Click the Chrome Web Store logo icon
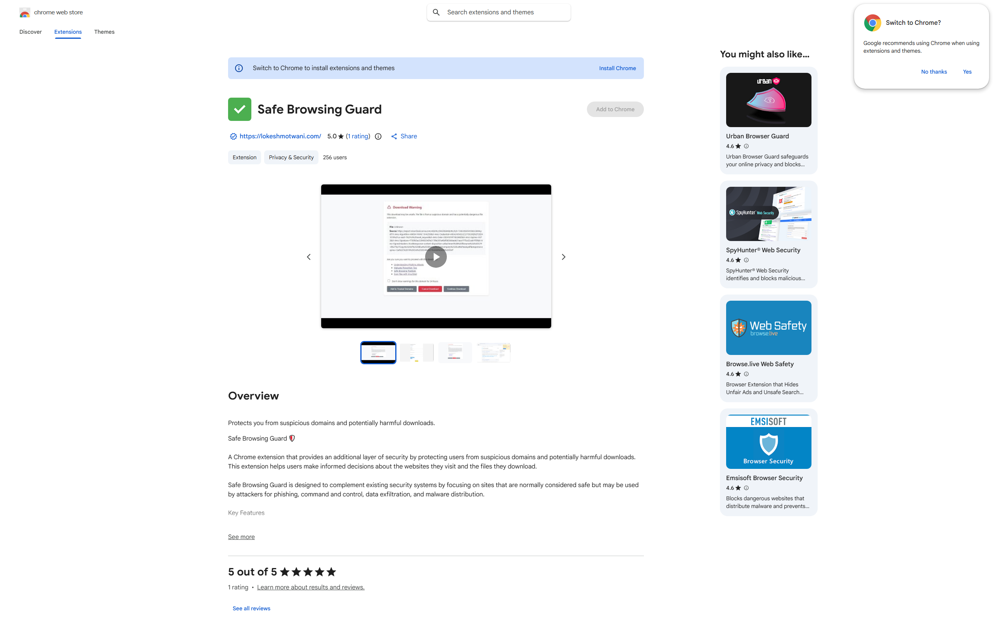The width and height of the screenshot is (993, 620). [x=24, y=12]
